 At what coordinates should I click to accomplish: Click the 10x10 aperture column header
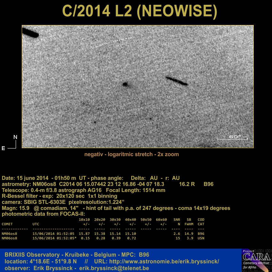[84, 220]
